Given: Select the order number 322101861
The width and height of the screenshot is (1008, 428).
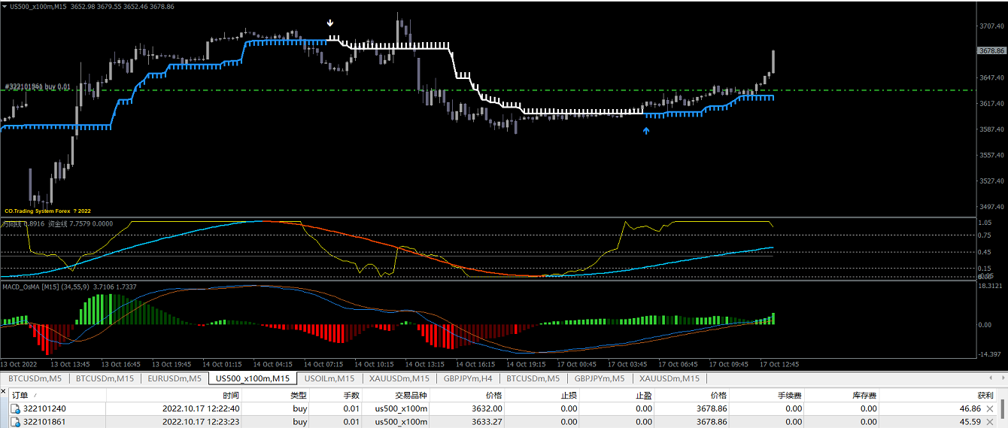Looking at the screenshot, I should point(45,422).
